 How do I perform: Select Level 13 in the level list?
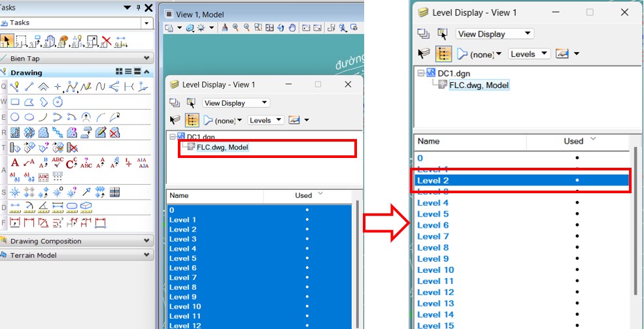(x=435, y=303)
